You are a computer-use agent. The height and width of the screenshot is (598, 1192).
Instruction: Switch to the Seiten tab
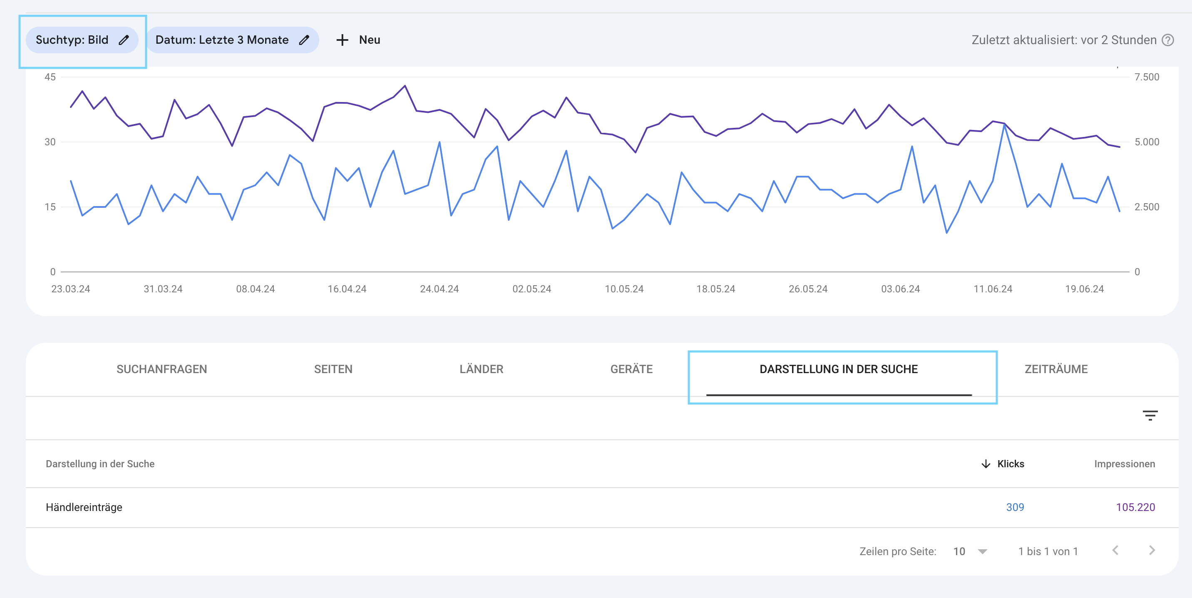(x=333, y=369)
